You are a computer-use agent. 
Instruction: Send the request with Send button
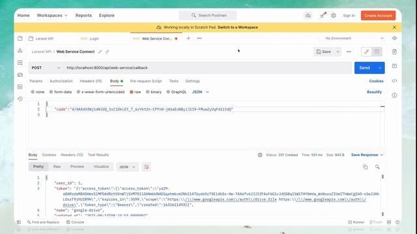click(365, 68)
